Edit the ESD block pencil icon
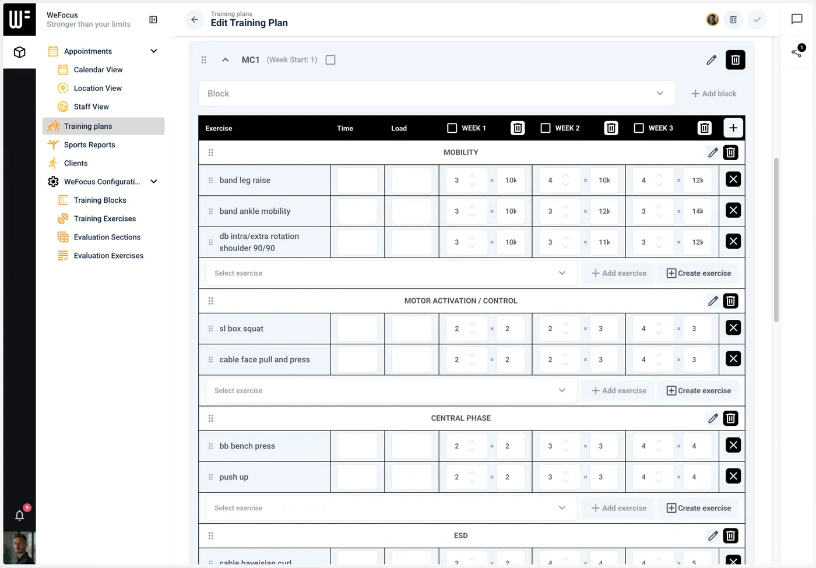The height and width of the screenshot is (568, 816). (x=713, y=536)
